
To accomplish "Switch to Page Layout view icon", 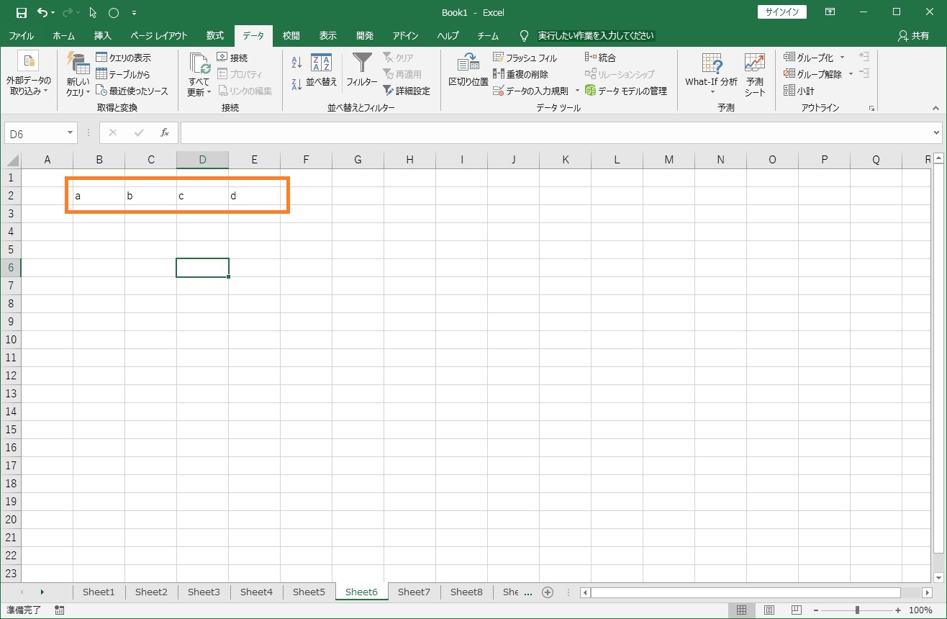I will point(769,610).
